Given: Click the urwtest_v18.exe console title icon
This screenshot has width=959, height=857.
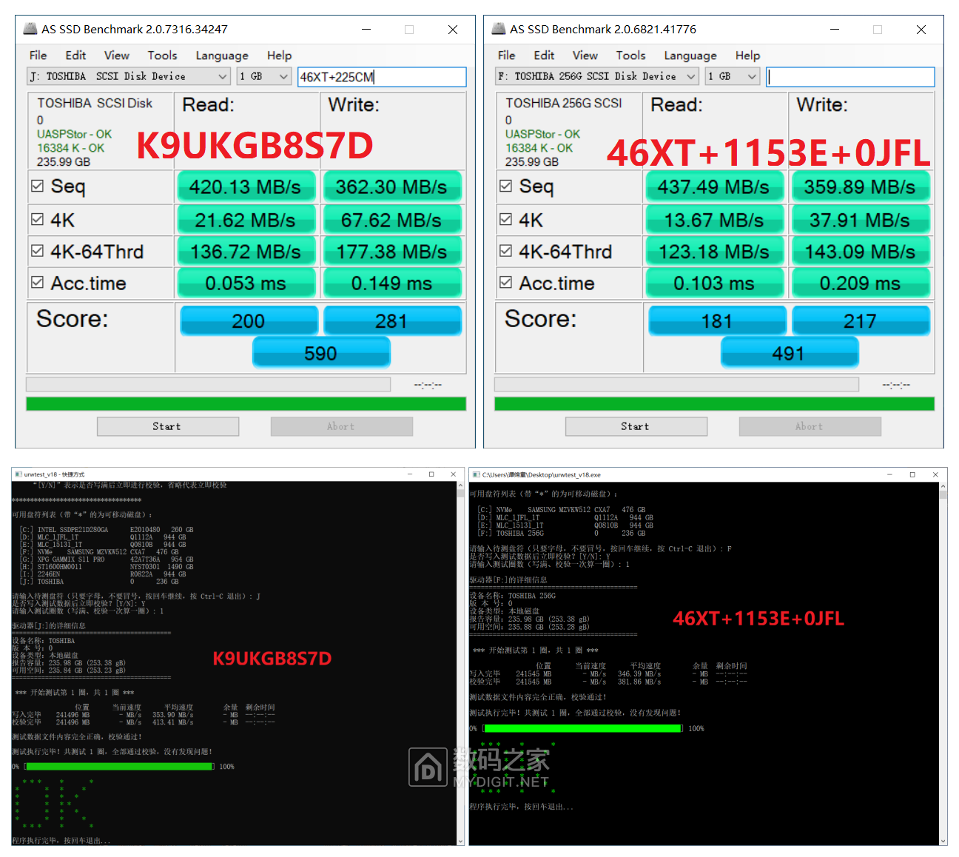Looking at the screenshot, I should point(477,474).
